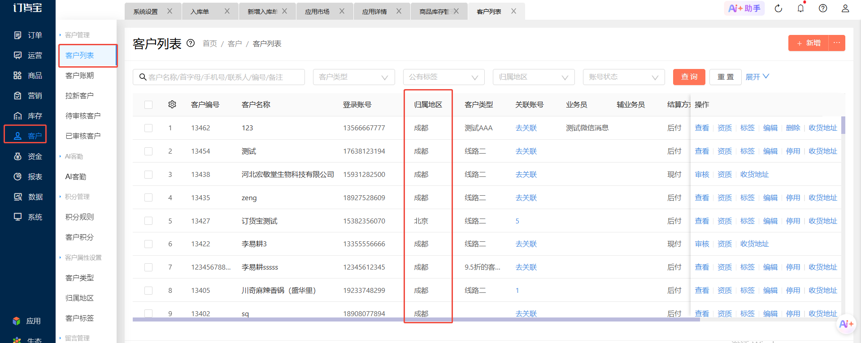Open the 营销 sidebar module

[x=28, y=95]
